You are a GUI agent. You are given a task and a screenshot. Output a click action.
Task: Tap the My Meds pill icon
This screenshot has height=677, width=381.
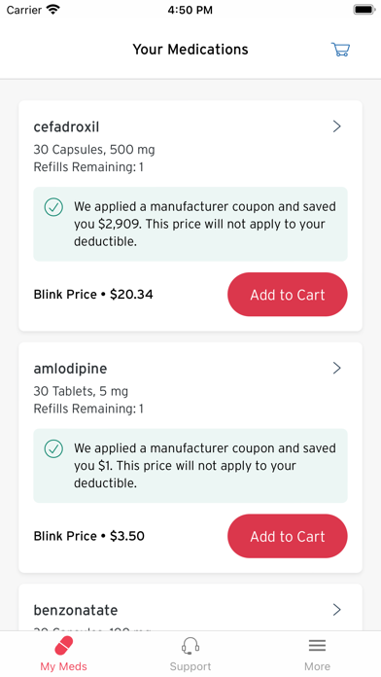64,646
